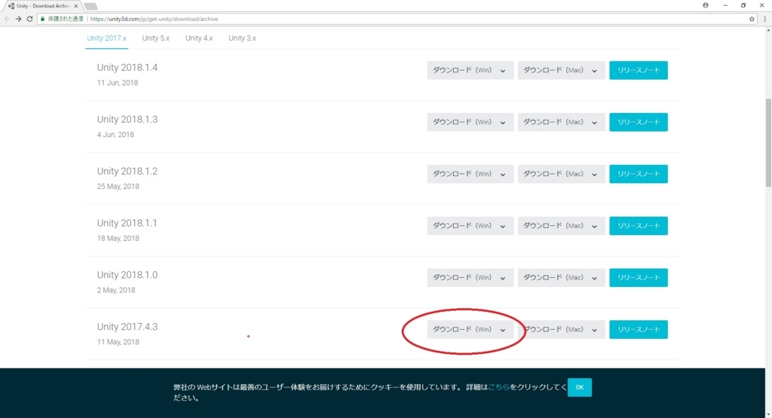Screen dimensions: 772x418
Task: Expand Mac download dropdown for Unity 2017.4.3
Action: tap(561, 329)
